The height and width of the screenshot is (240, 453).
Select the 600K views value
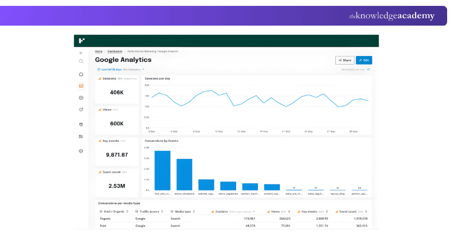(x=117, y=124)
